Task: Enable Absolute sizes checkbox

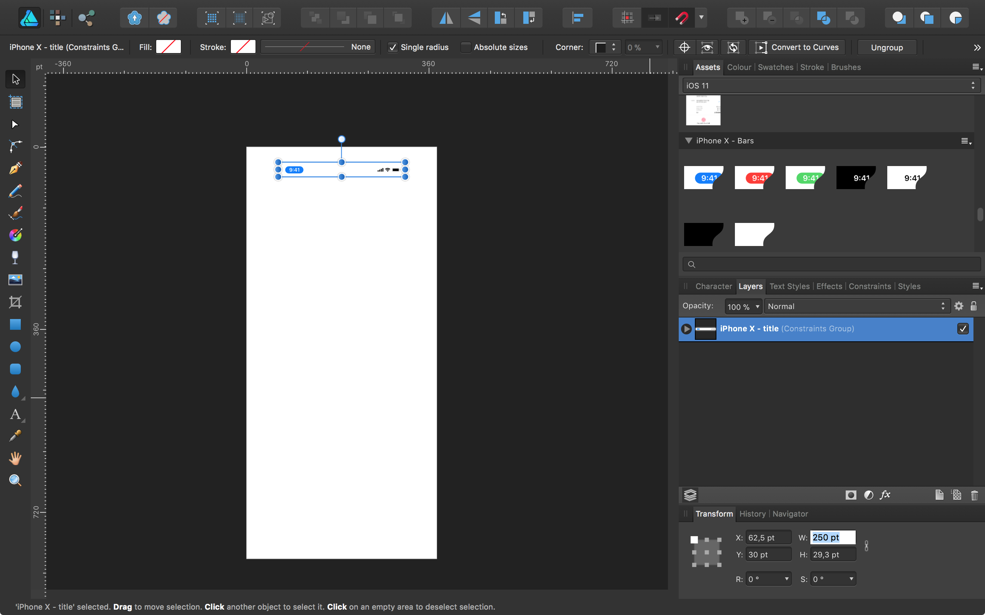Action: pos(466,47)
